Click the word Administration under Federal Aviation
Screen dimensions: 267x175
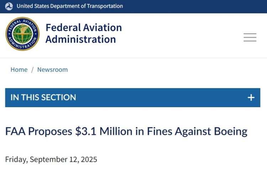81,39
